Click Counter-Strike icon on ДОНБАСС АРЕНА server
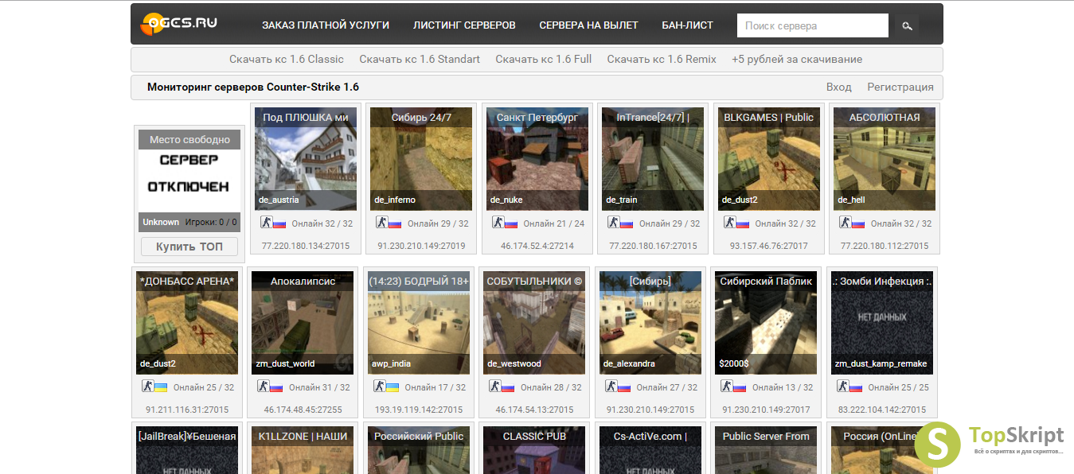Screen dimensions: 1074x474 pos(148,387)
